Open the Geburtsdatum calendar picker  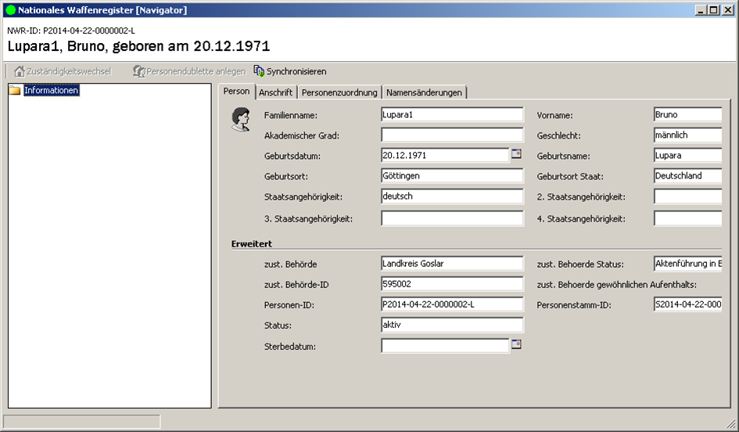click(516, 154)
